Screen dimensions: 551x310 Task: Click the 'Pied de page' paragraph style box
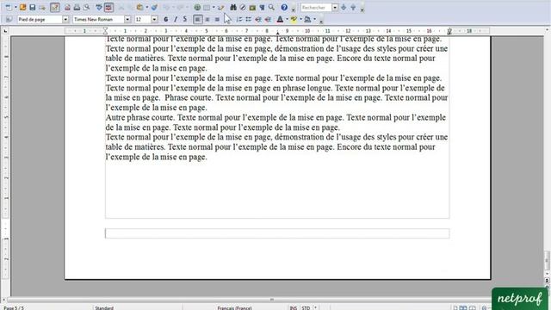[40, 19]
